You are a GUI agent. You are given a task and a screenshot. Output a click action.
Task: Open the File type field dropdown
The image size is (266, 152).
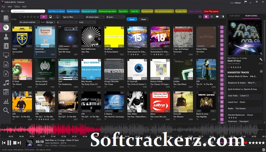tap(51, 22)
